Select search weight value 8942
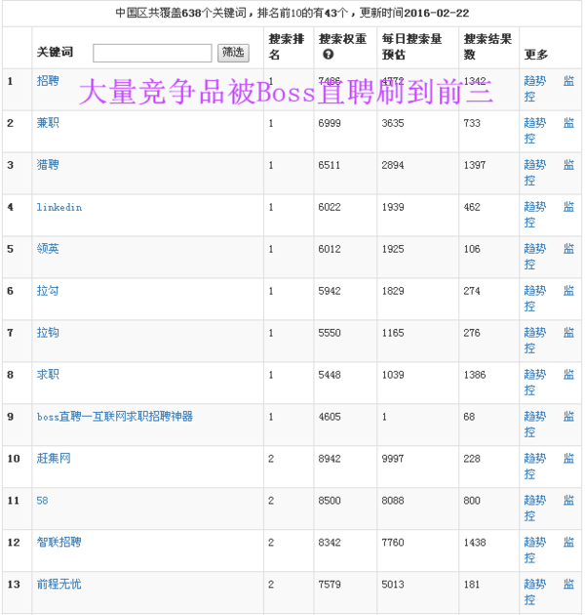This screenshot has width=585, height=615. [330, 459]
